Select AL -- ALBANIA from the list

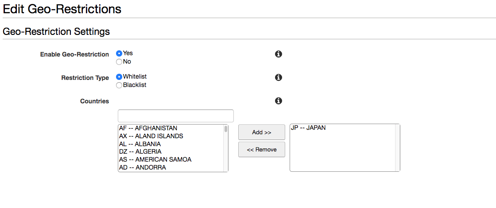[x=171, y=144]
